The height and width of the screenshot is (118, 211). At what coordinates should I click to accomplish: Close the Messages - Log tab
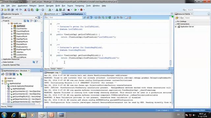(60, 72)
